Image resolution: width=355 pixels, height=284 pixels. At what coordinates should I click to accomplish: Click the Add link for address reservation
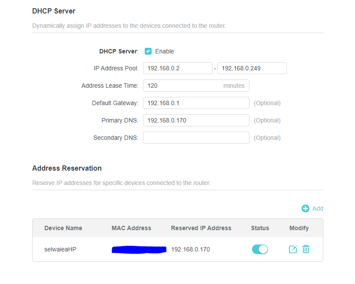tap(318, 208)
